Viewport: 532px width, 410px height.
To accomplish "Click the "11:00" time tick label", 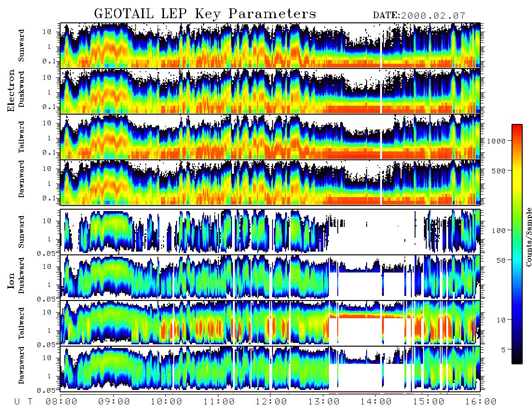I will pos(219,402).
